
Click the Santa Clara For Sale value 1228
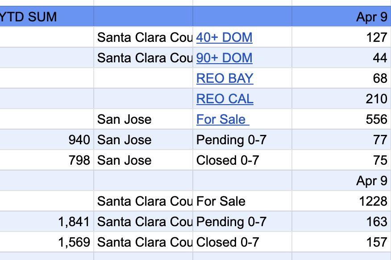click(341, 201)
